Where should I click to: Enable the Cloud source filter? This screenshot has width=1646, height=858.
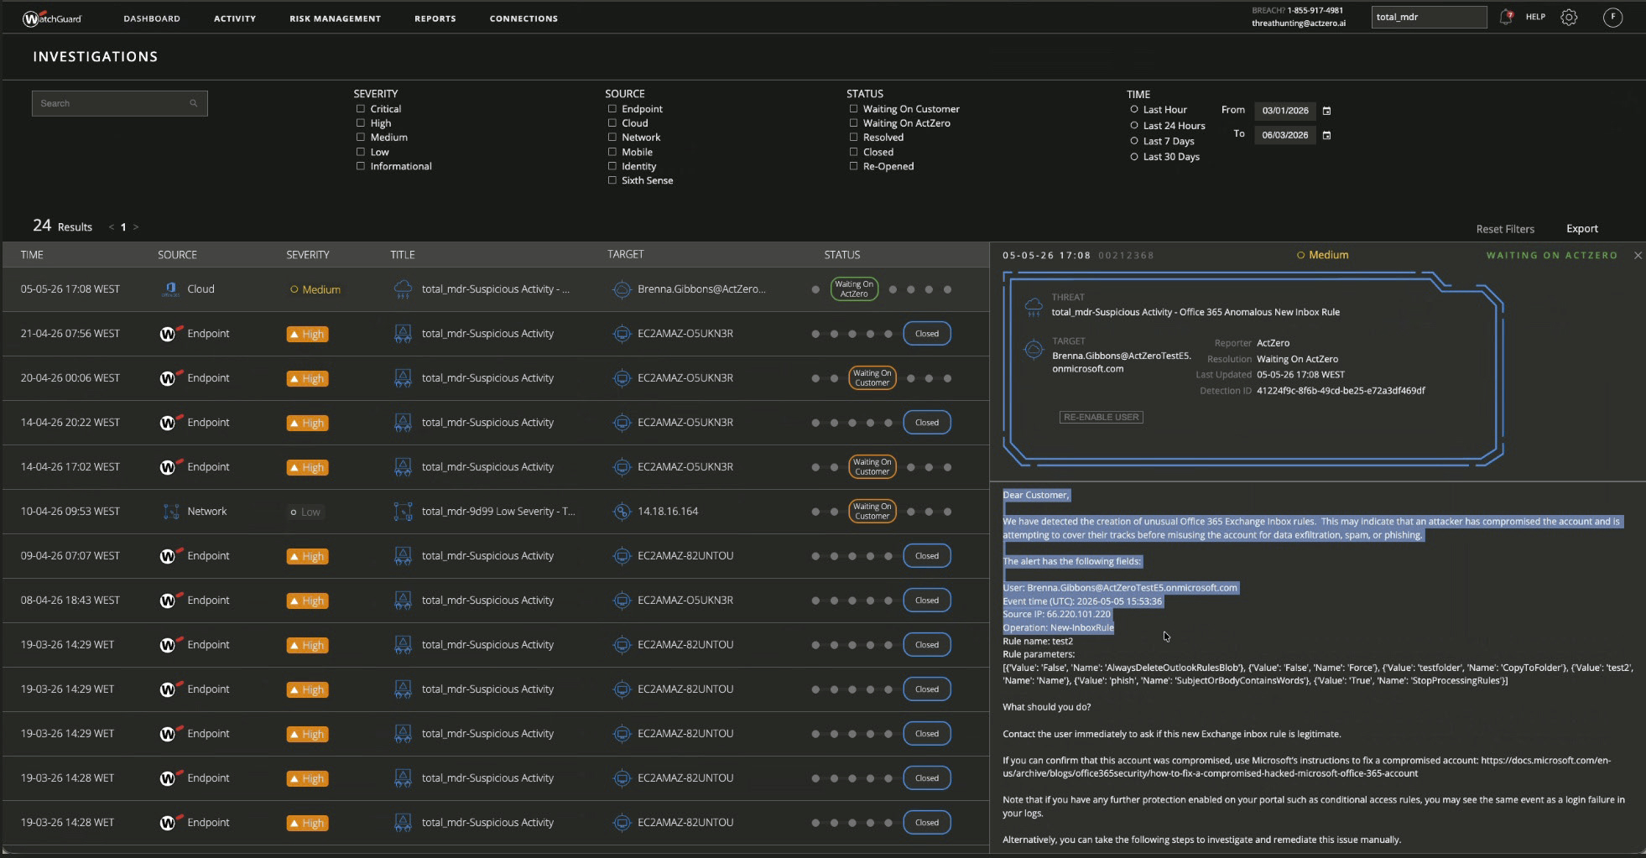612,123
